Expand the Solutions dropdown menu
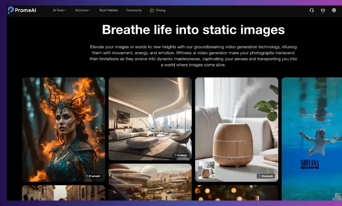 [x=82, y=10]
